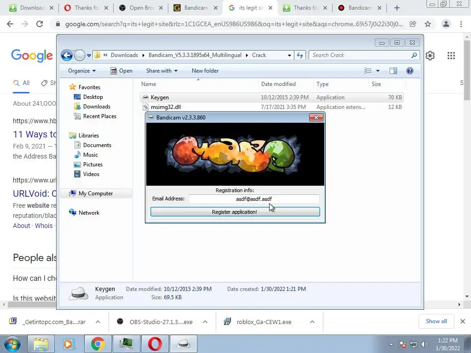Open Opera from the taskbar
The image size is (471, 353).
point(155,344)
